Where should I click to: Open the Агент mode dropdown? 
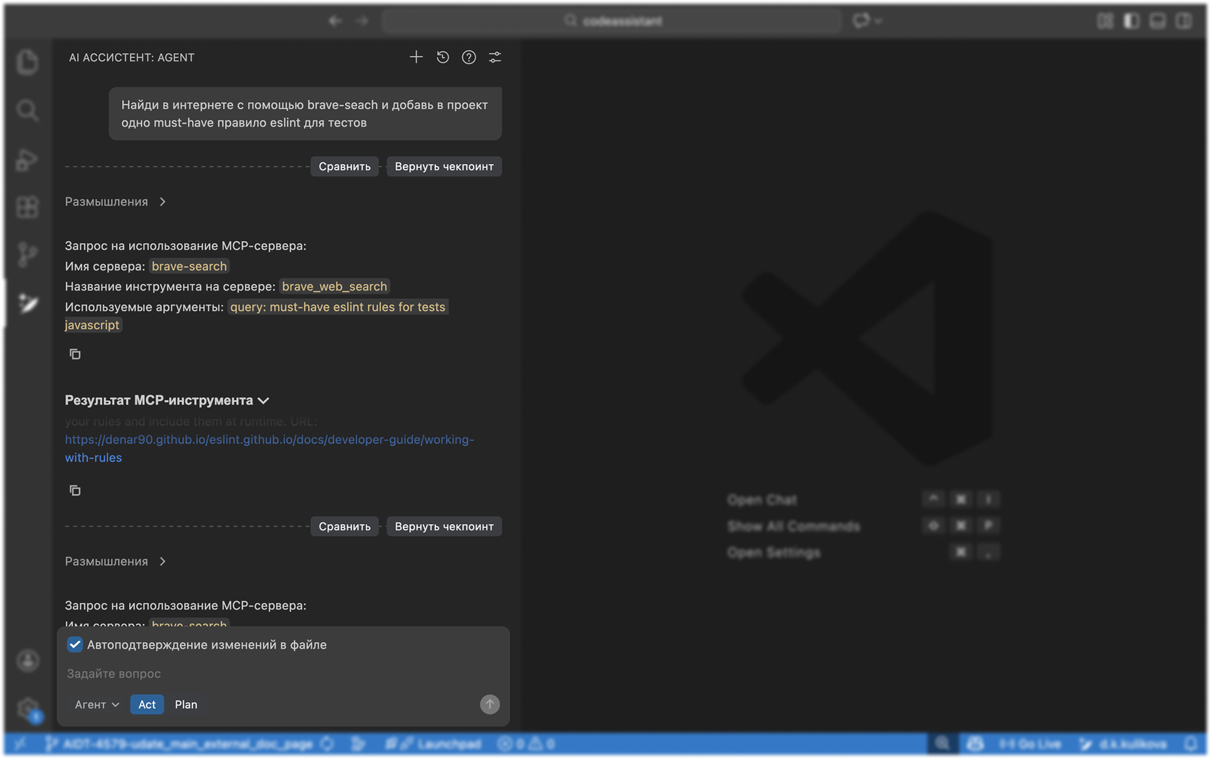tap(97, 705)
